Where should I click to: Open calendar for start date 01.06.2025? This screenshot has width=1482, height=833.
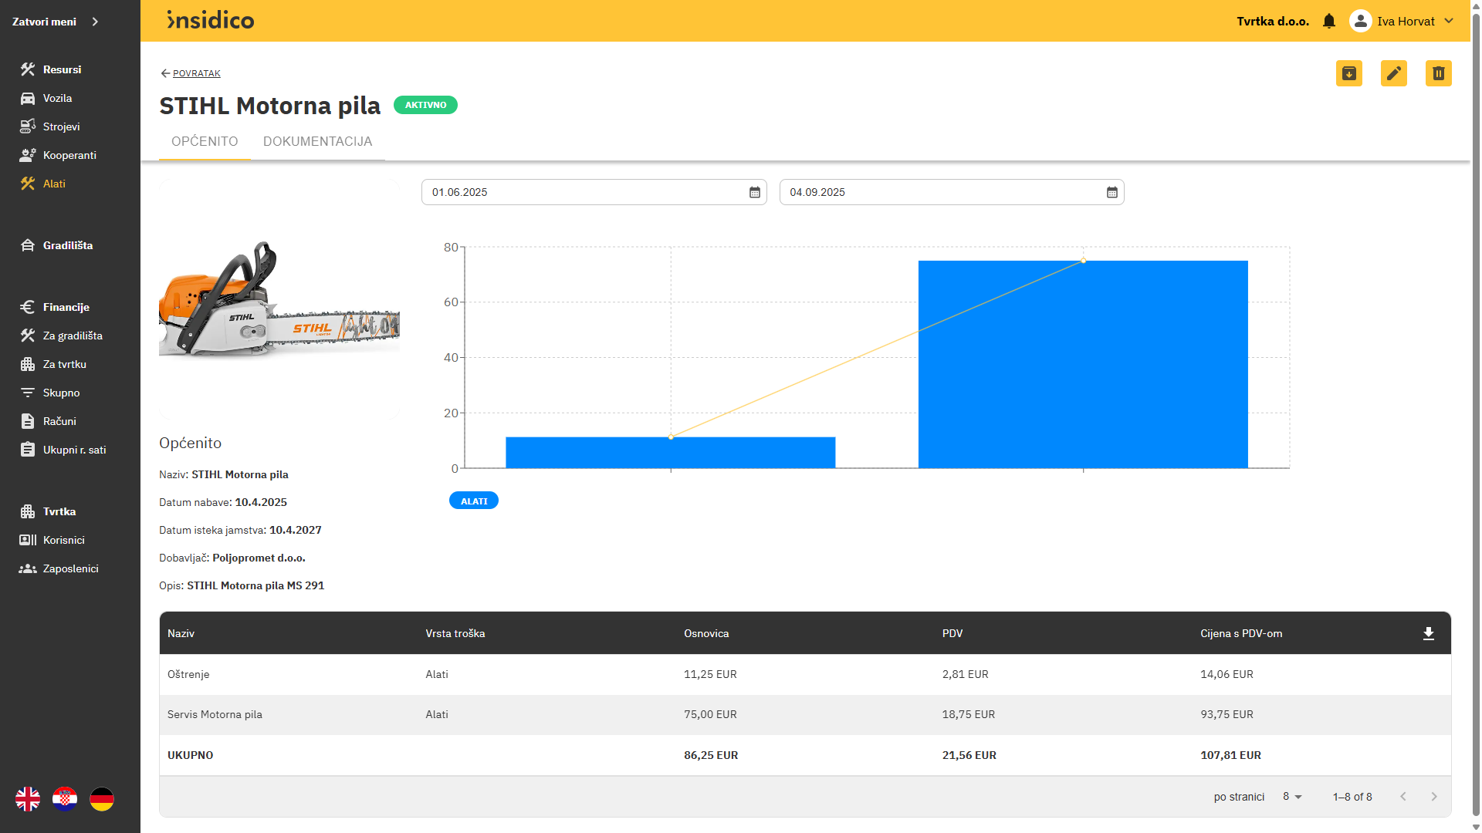(754, 192)
